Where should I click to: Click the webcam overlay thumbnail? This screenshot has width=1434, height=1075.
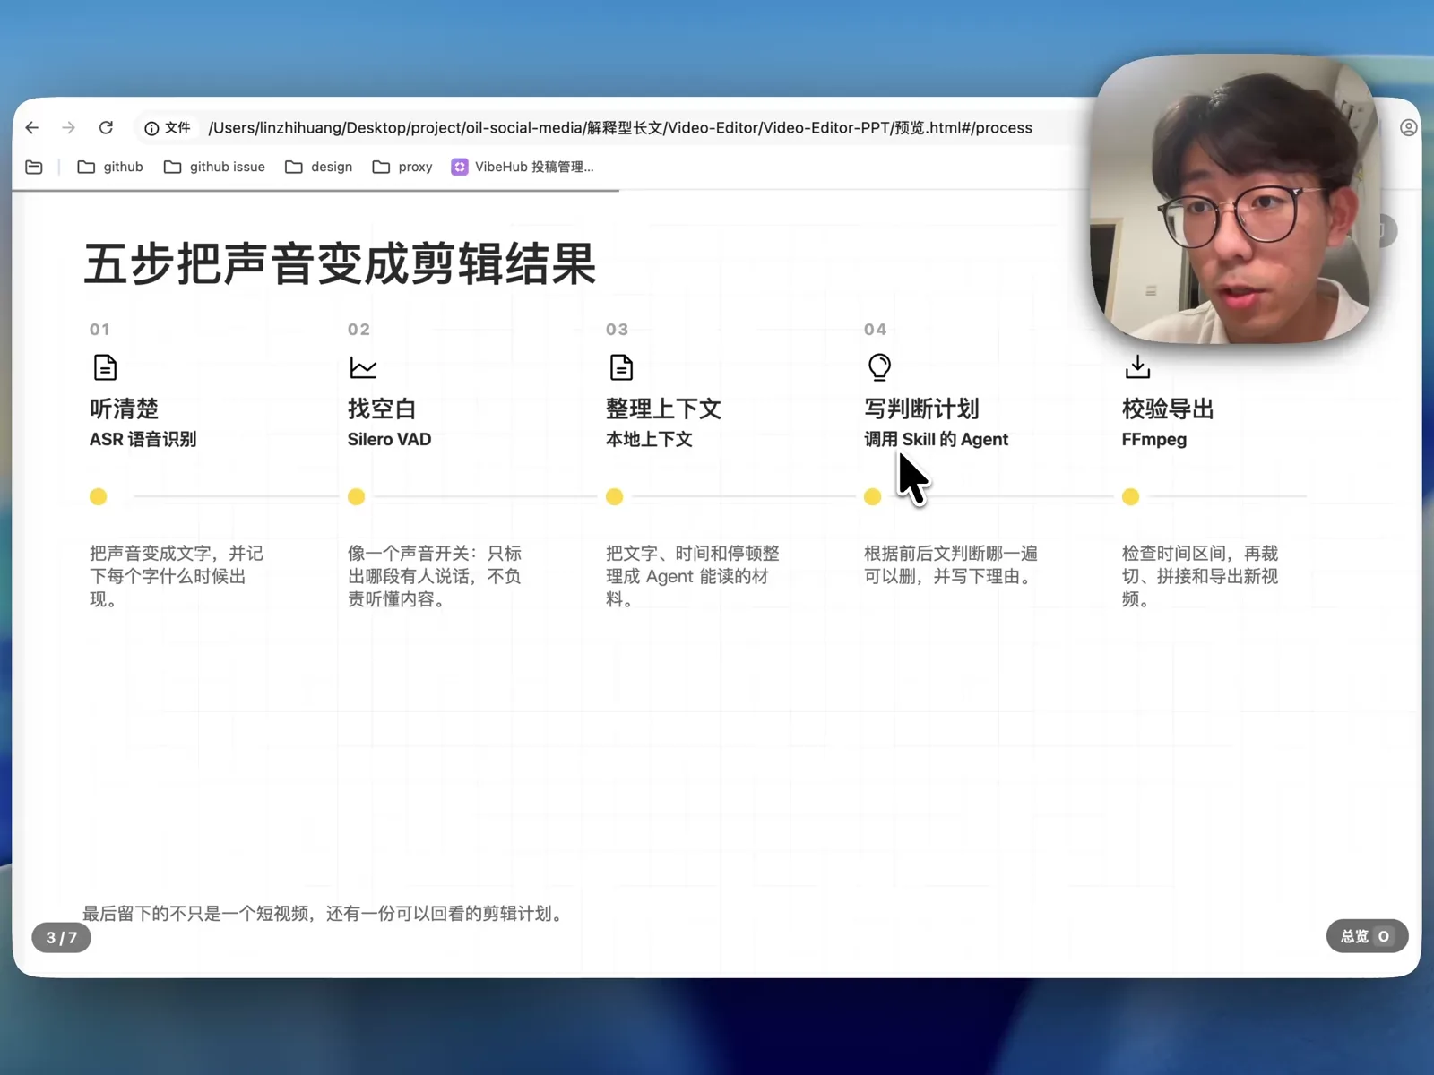pos(1233,200)
